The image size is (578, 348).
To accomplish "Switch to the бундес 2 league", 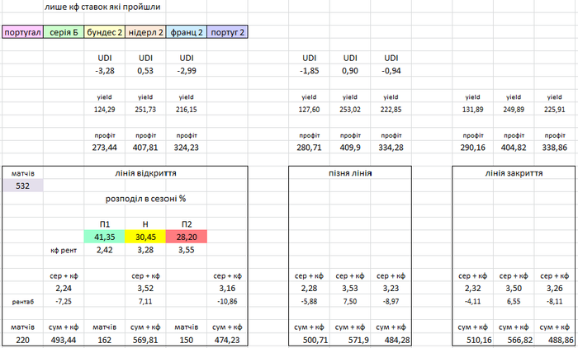I will (105, 32).
